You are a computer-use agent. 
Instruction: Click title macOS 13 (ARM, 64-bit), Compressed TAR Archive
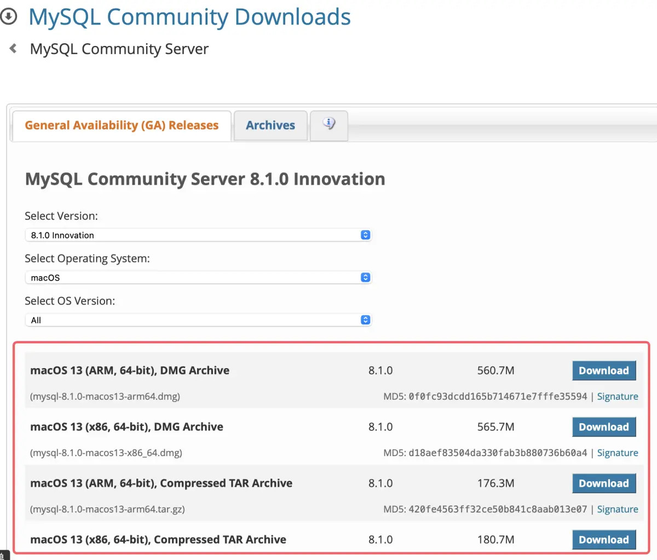161,483
